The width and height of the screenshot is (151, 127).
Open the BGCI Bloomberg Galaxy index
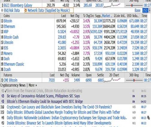[x=18, y=5]
